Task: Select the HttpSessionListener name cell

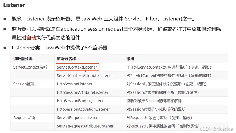Action: click(75, 84)
